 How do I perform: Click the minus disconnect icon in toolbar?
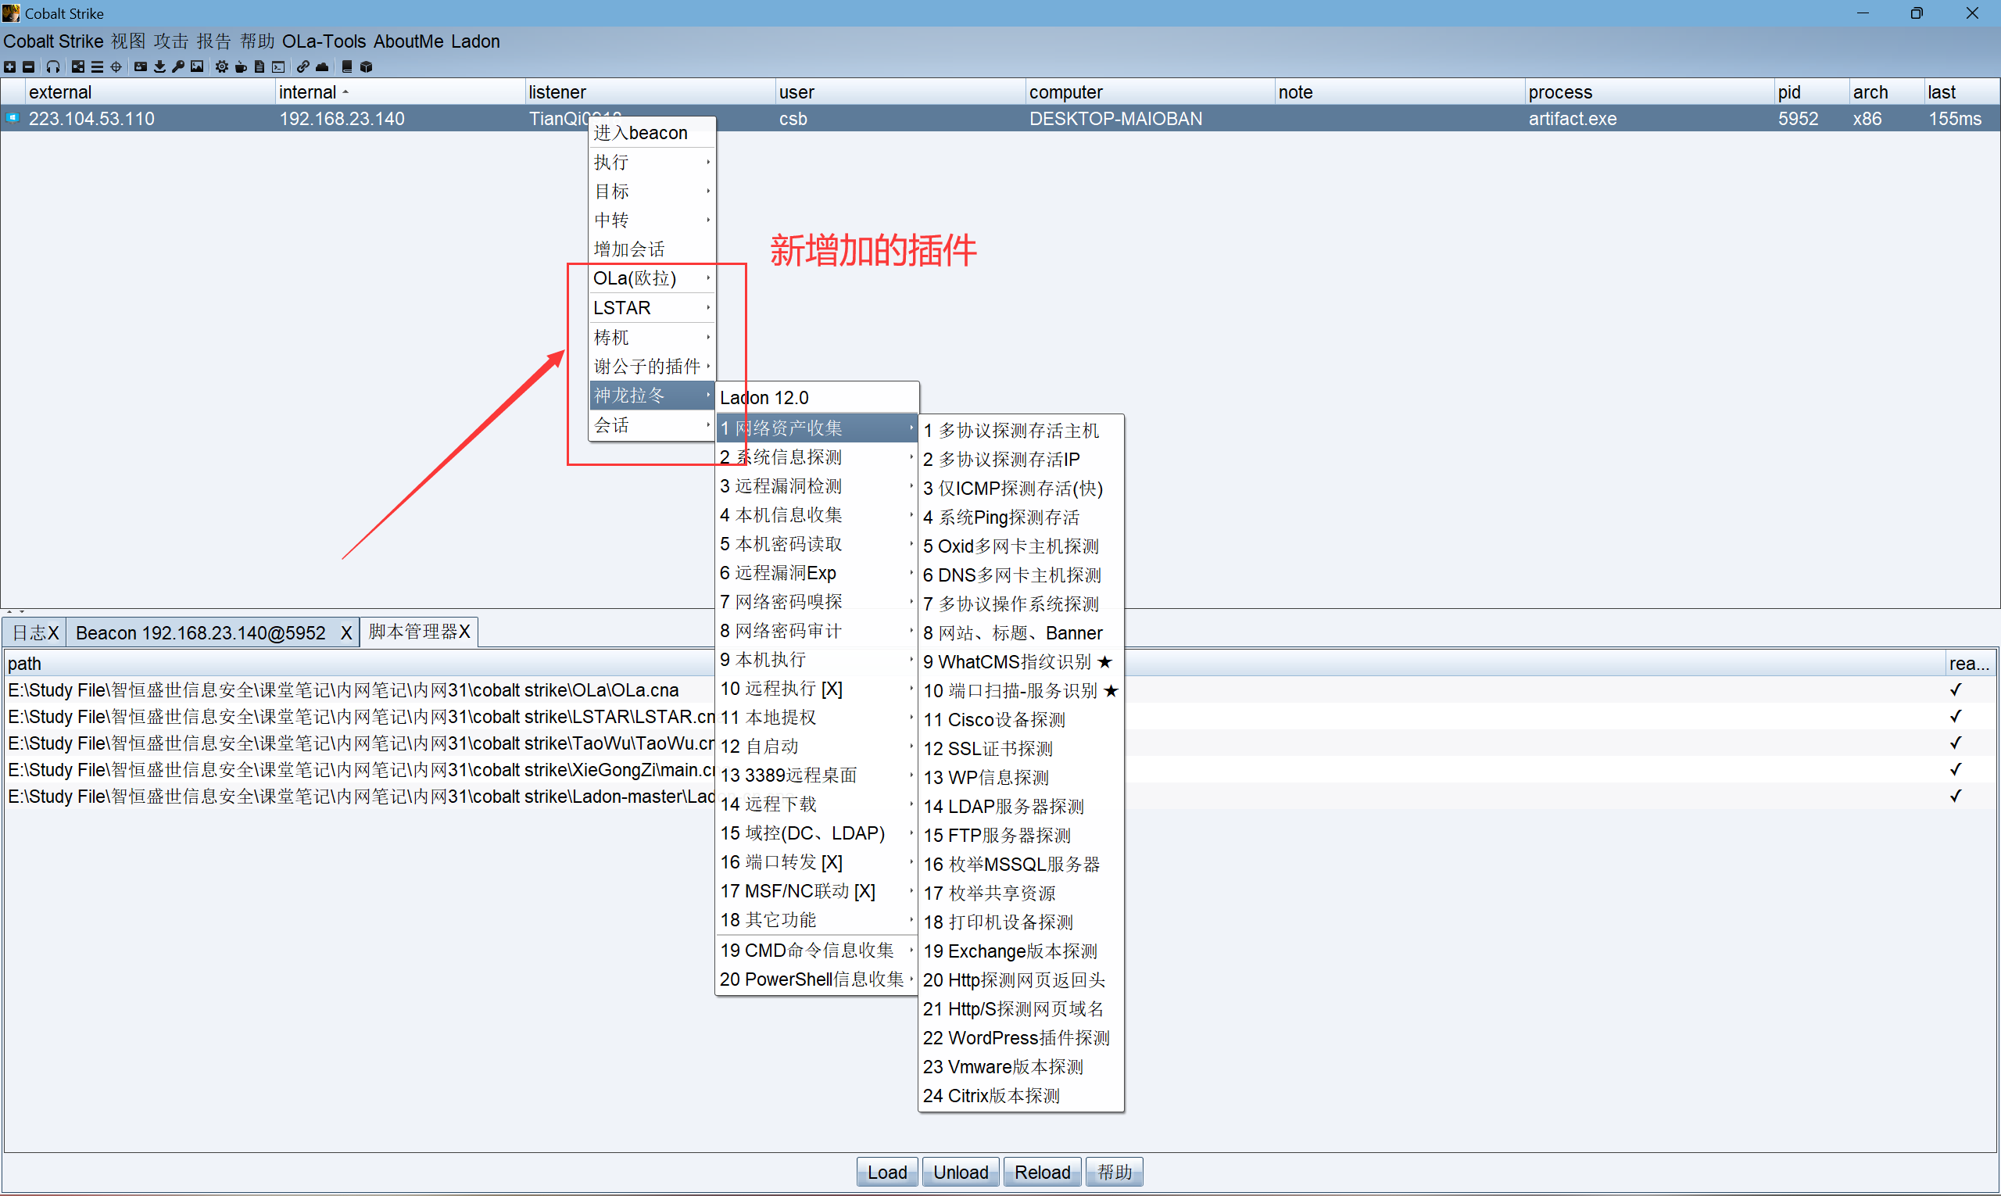[29, 67]
